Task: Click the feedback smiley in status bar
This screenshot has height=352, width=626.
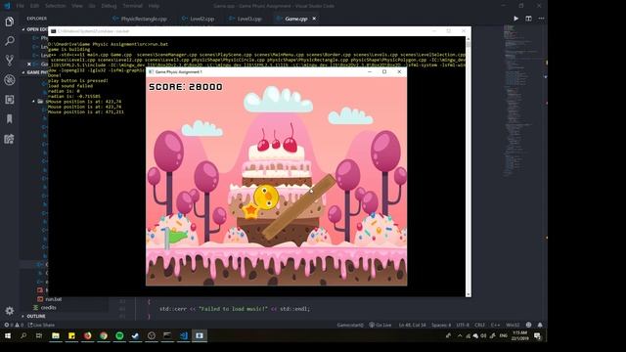Action: pos(528,325)
